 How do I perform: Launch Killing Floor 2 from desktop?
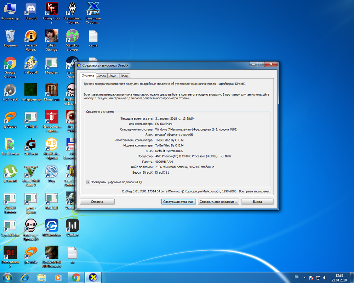tap(52, 13)
